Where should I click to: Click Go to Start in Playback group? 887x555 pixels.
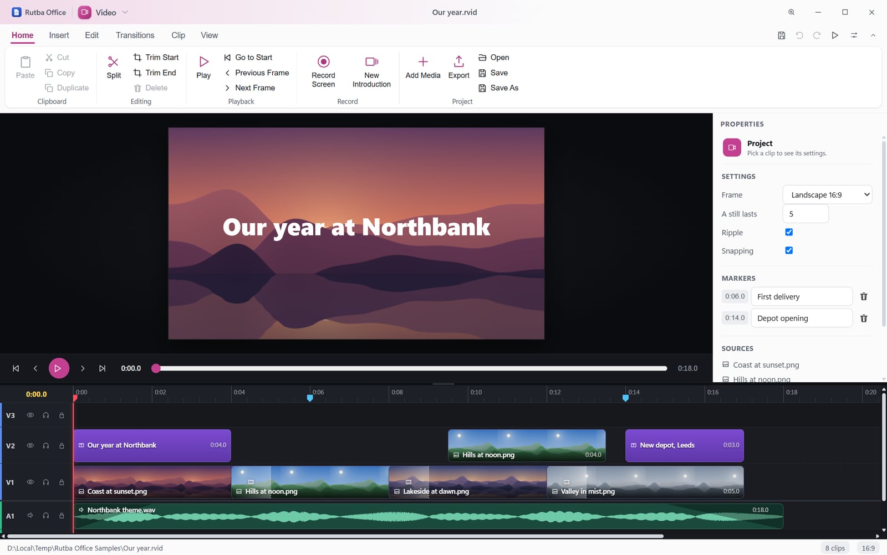[x=248, y=57]
